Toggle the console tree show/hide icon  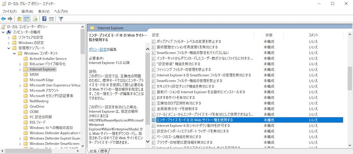pyautogui.click(x=26, y=19)
